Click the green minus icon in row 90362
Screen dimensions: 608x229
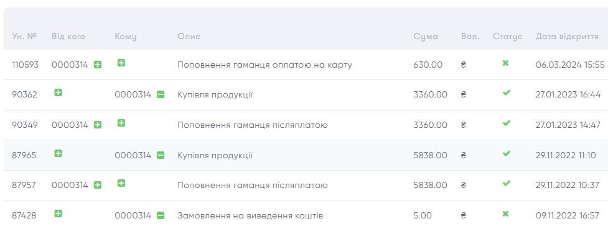click(161, 94)
